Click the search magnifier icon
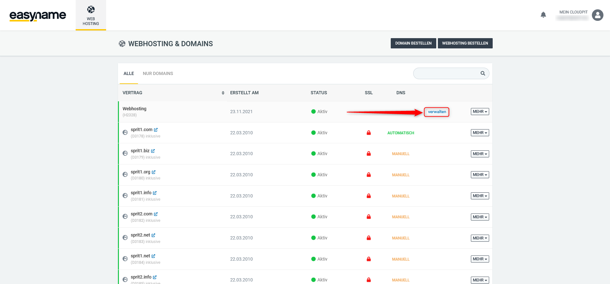 pos(483,73)
